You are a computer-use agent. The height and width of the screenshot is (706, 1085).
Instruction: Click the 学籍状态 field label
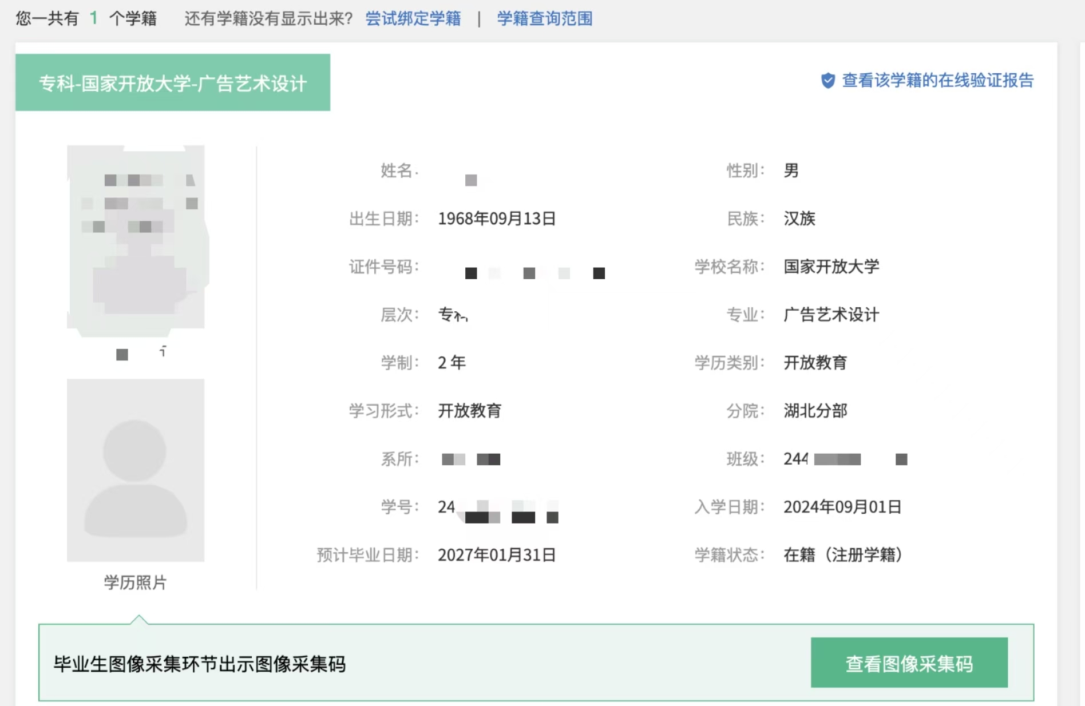point(730,555)
